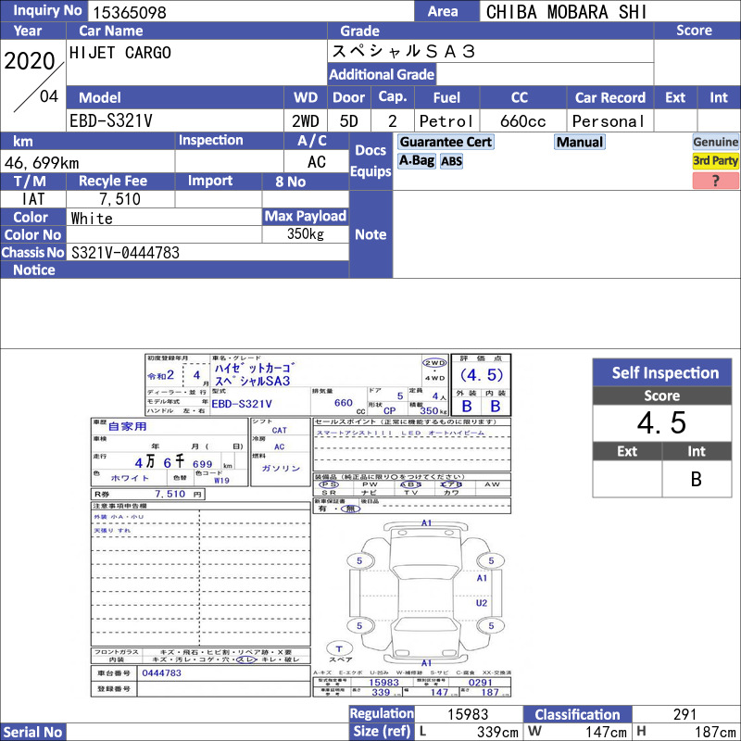This screenshot has height=741, width=741.
Task: Select chassis number S321V-0444783
Action: [125, 253]
